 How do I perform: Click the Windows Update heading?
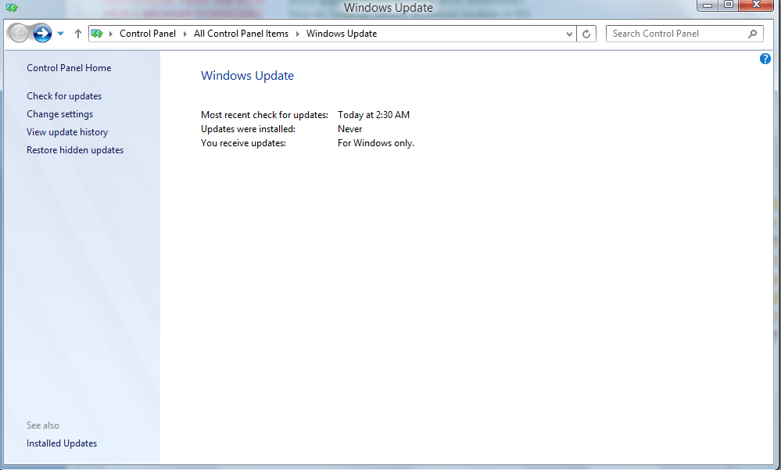click(247, 75)
